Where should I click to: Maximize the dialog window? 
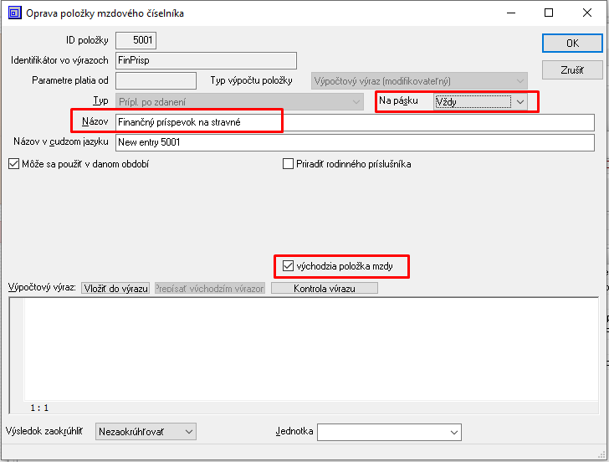tap(548, 13)
